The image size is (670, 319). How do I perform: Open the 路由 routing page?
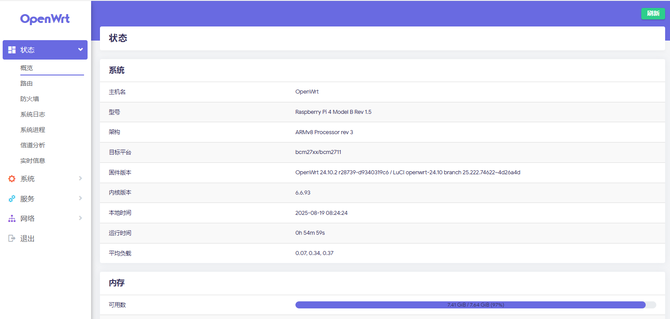27,83
